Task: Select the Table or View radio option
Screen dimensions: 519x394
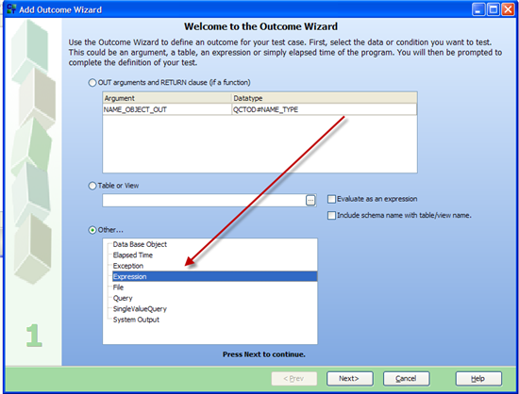Action: [x=92, y=186]
